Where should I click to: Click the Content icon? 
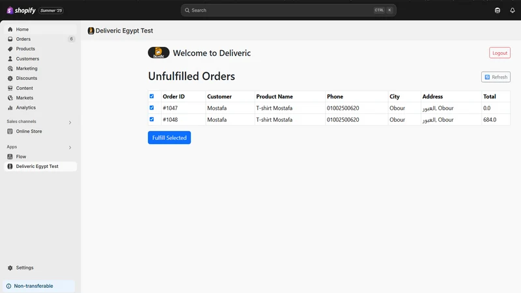coord(10,88)
